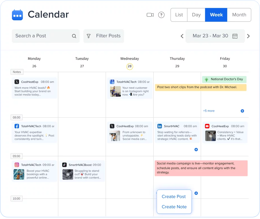Screen dimensions: 260x219
Task: Go to the previous week with the left chevron
Action: [x=182, y=36]
